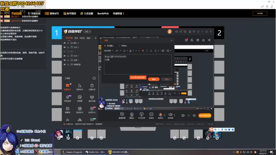
Task: Open the 外部链接 menu item
Action: coord(118,13)
